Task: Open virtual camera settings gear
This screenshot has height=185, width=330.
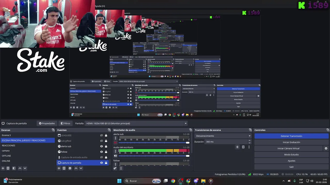Action: [326, 148]
